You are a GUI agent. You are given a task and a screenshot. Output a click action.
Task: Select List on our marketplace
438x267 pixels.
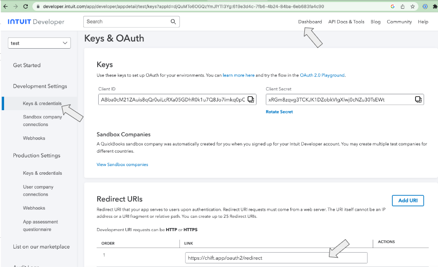[x=41, y=247]
